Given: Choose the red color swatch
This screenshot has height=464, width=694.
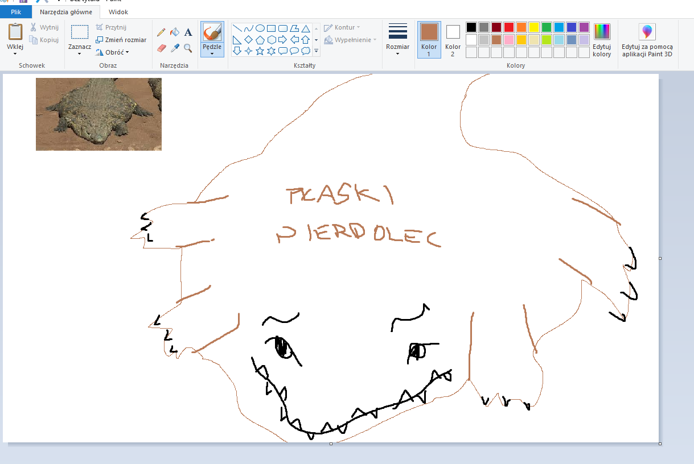Looking at the screenshot, I should 508,27.
